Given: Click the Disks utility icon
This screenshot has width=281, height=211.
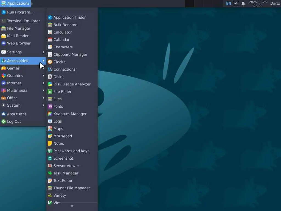Looking at the screenshot, I should point(50,77).
